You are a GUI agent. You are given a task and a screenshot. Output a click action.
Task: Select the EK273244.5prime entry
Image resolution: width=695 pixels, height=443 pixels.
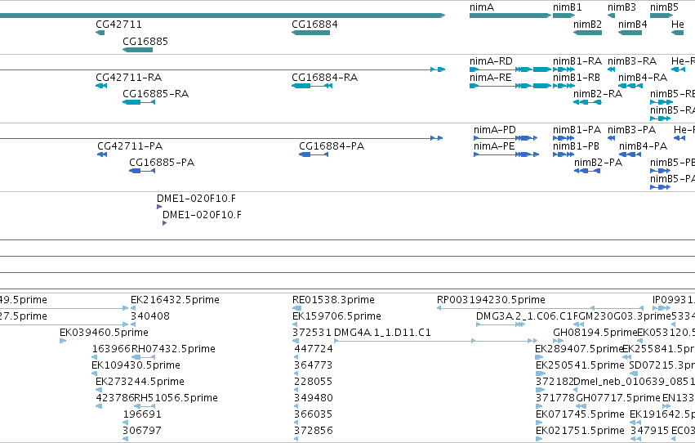[140, 382]
